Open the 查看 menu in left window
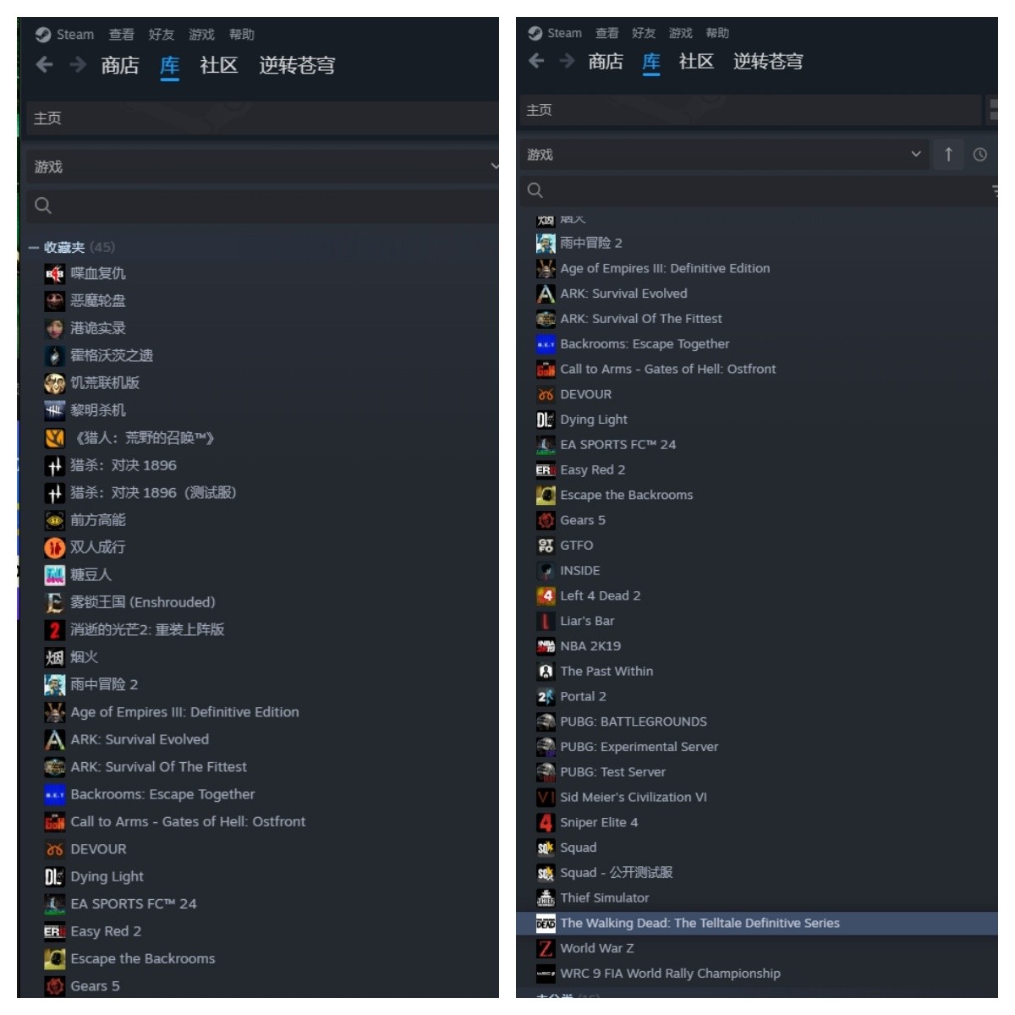 tap(121, 35)
